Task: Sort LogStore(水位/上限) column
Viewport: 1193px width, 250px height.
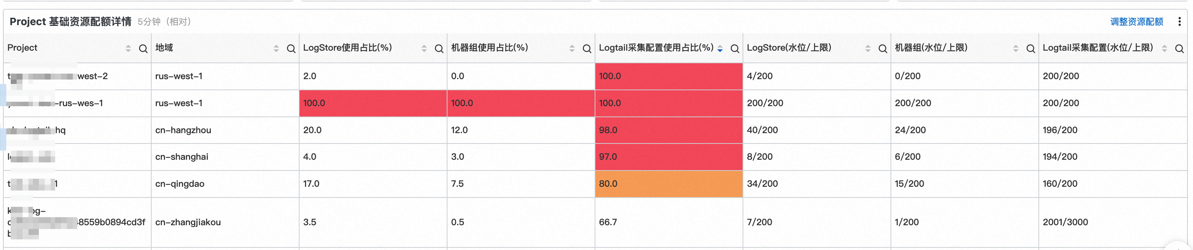Action: tap(868, 48)
